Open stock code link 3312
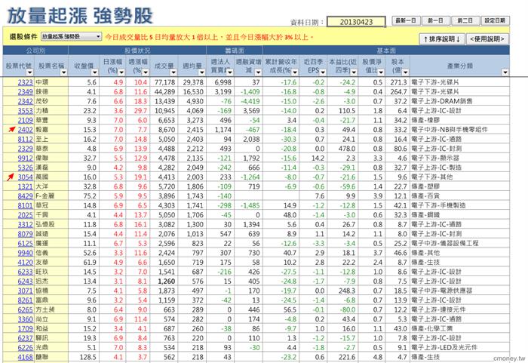 pyautogui.click(x=25, y=224)
